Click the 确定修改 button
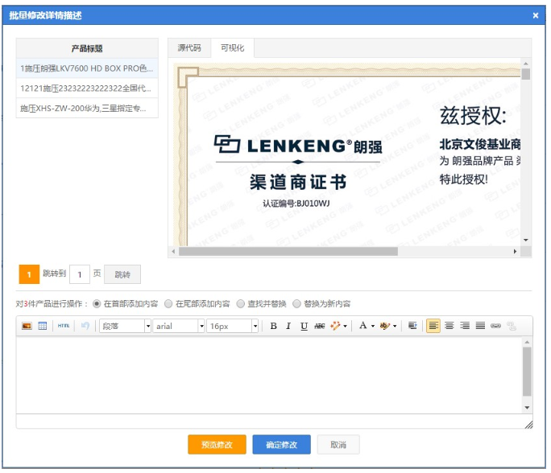The width and height of the screenshot is (551, 473). 281,445
